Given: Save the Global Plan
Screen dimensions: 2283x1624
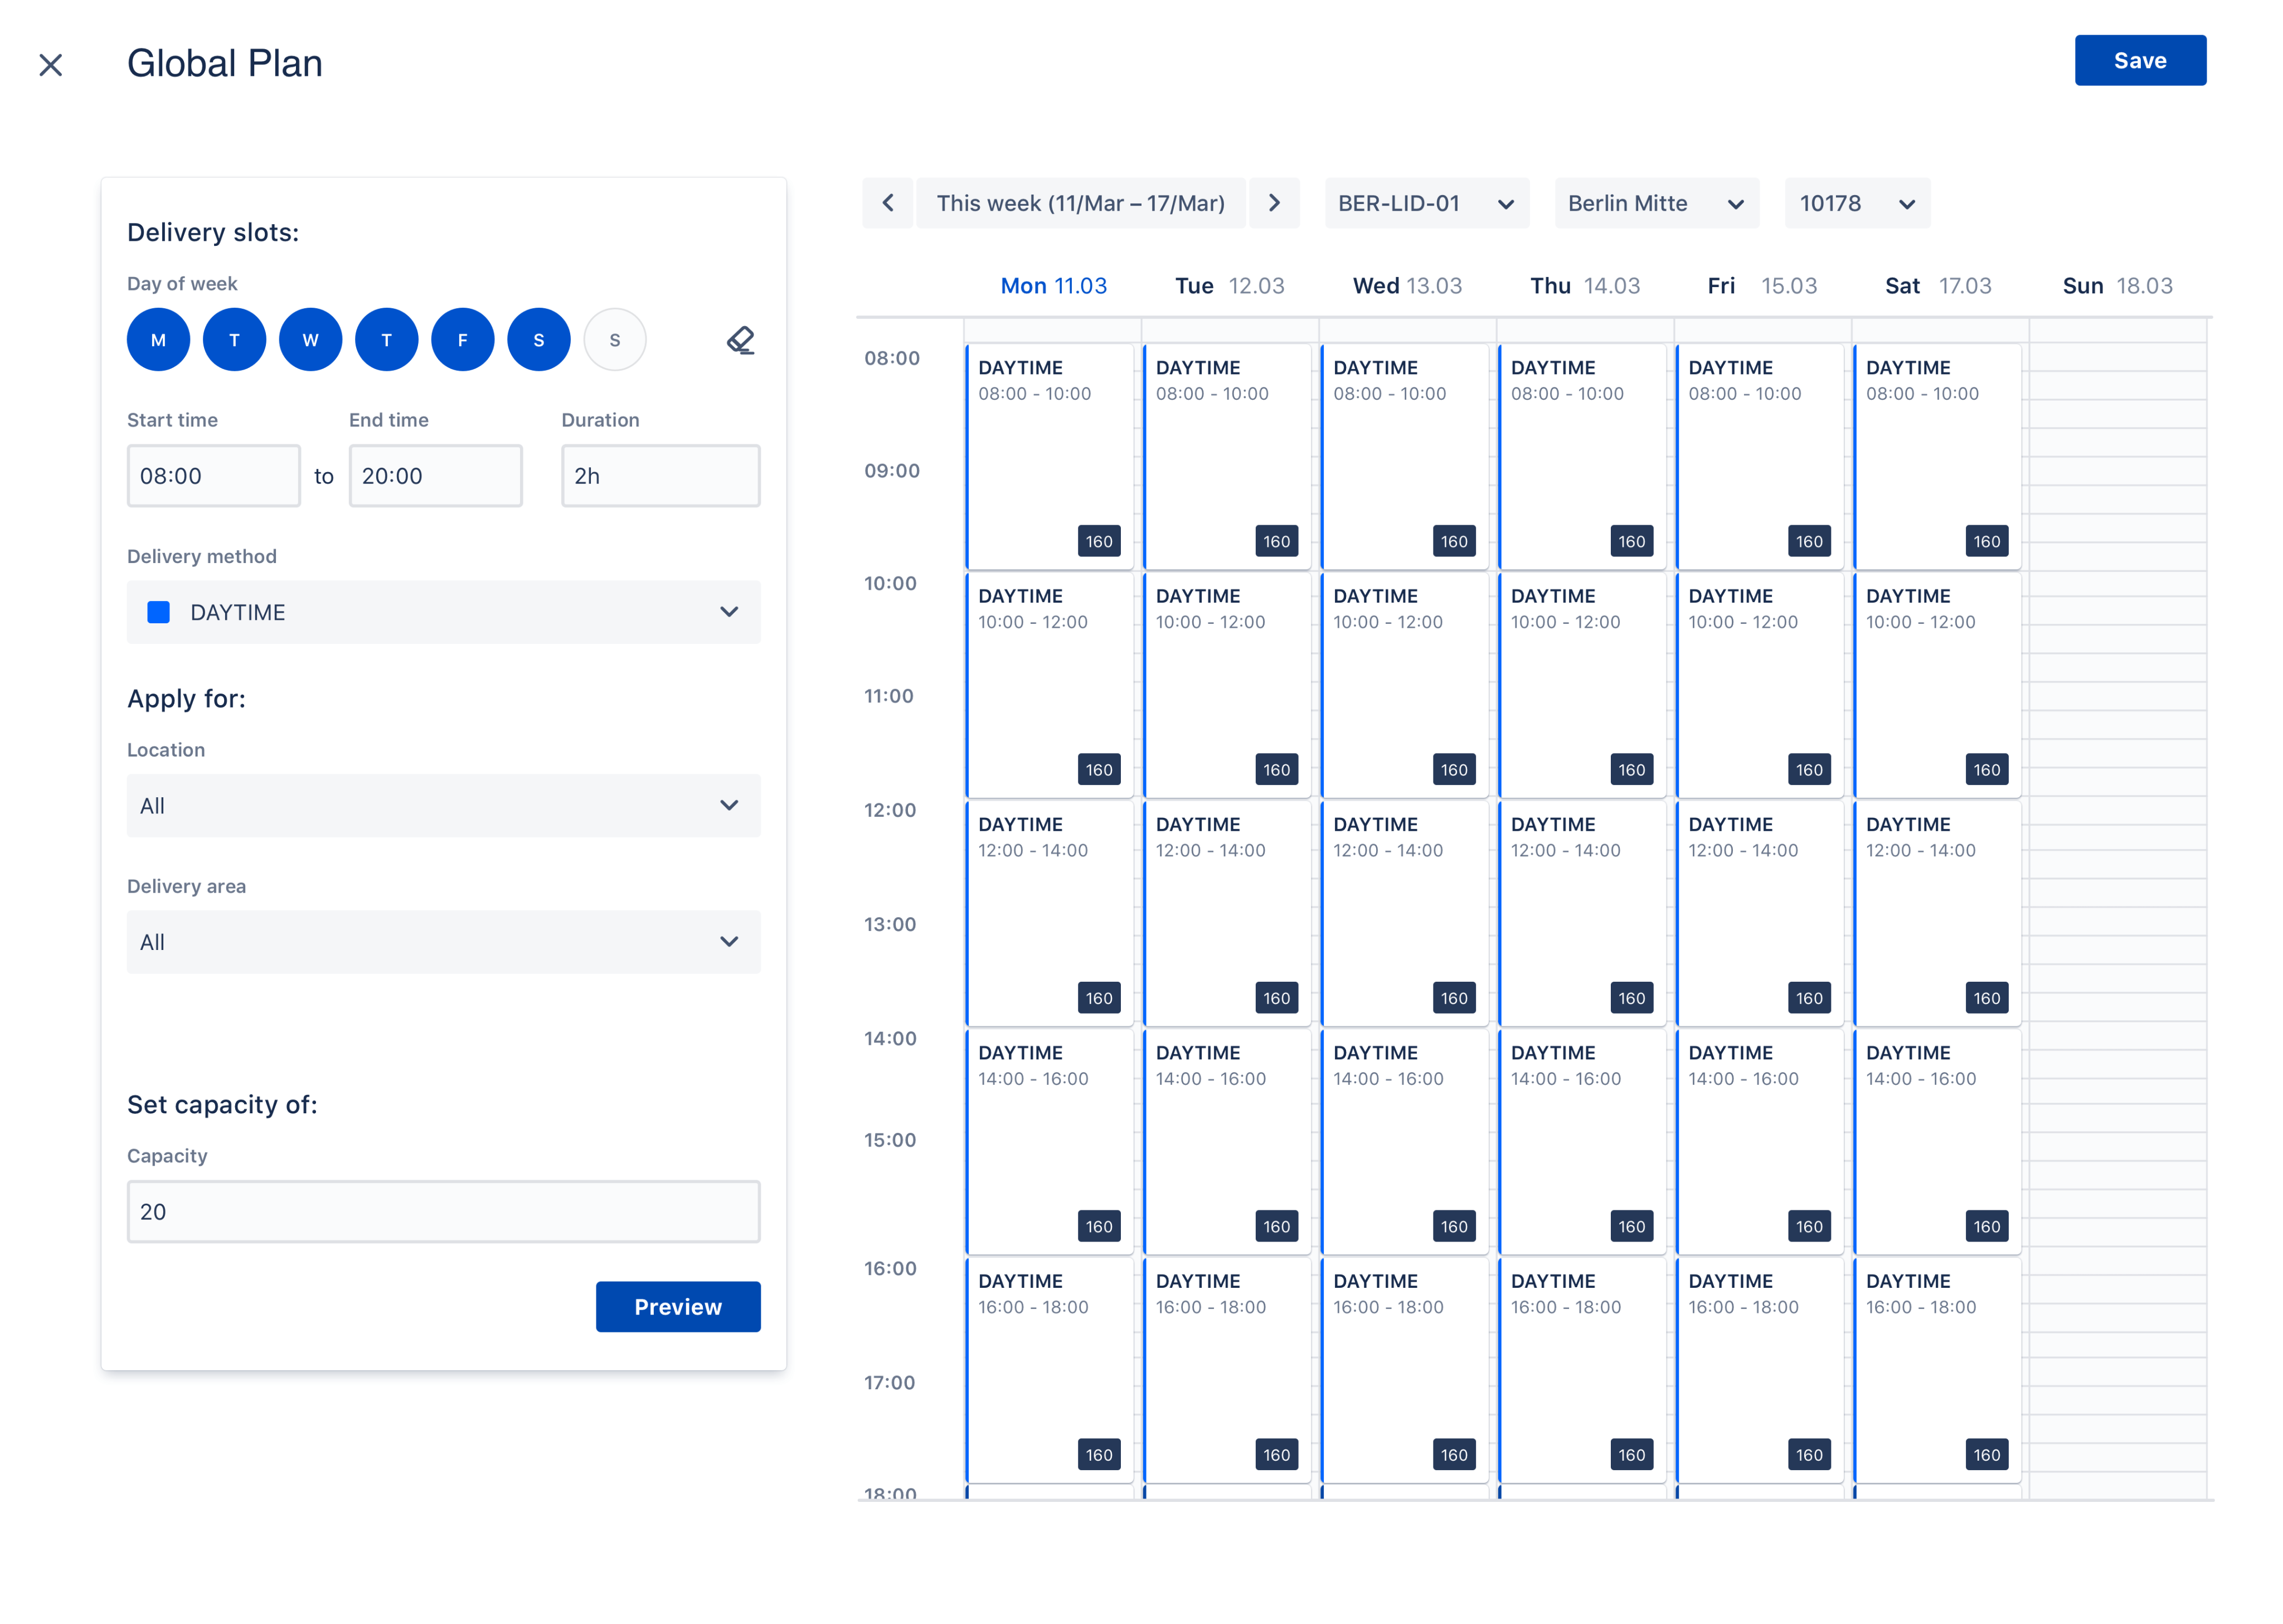Looking at the screenshot, I should point(2139,61).
